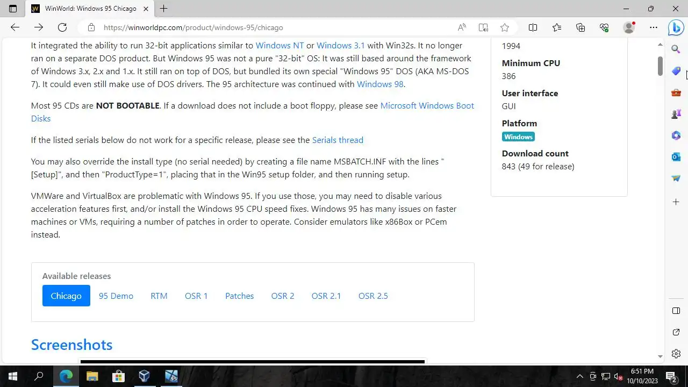This screenshot has height=387, width=688.
Task: Switch to the 95 Demo release
Action: tap(116, 296)
